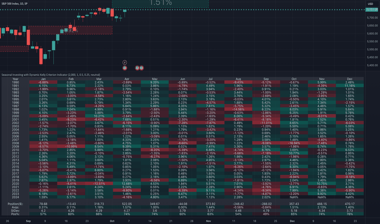Click the -14.56% cell for Aug 1998
The image size is (380, 224).
(238, 110)
